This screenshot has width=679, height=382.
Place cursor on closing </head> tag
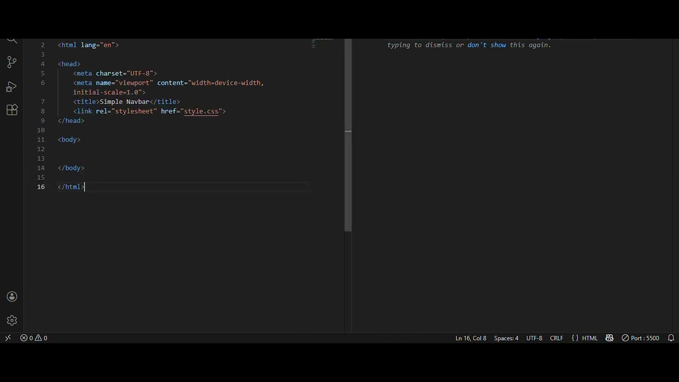click(71, 121)
